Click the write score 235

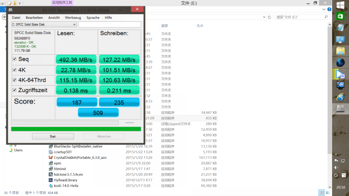click(x=119, y=103)
